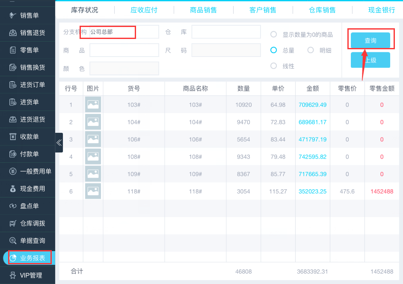Open 盘点单 via its sidebar icon
The image size is (403, 284).
click(x=13, y=206)
